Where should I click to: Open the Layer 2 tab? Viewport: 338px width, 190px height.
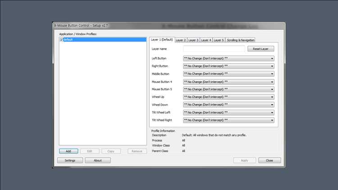[x=181, y=40]
